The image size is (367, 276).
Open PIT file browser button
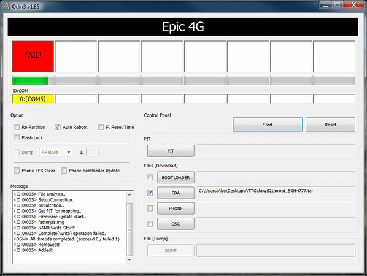pyautogui.click(x=171, y=151)
